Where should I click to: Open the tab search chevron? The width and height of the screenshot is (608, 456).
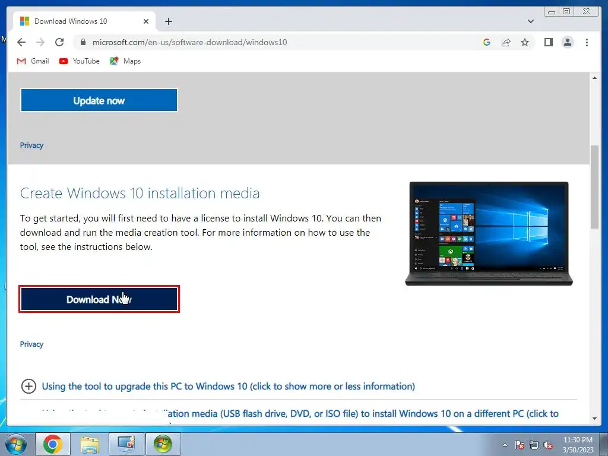pyautogui.click(x=530, y=21)
